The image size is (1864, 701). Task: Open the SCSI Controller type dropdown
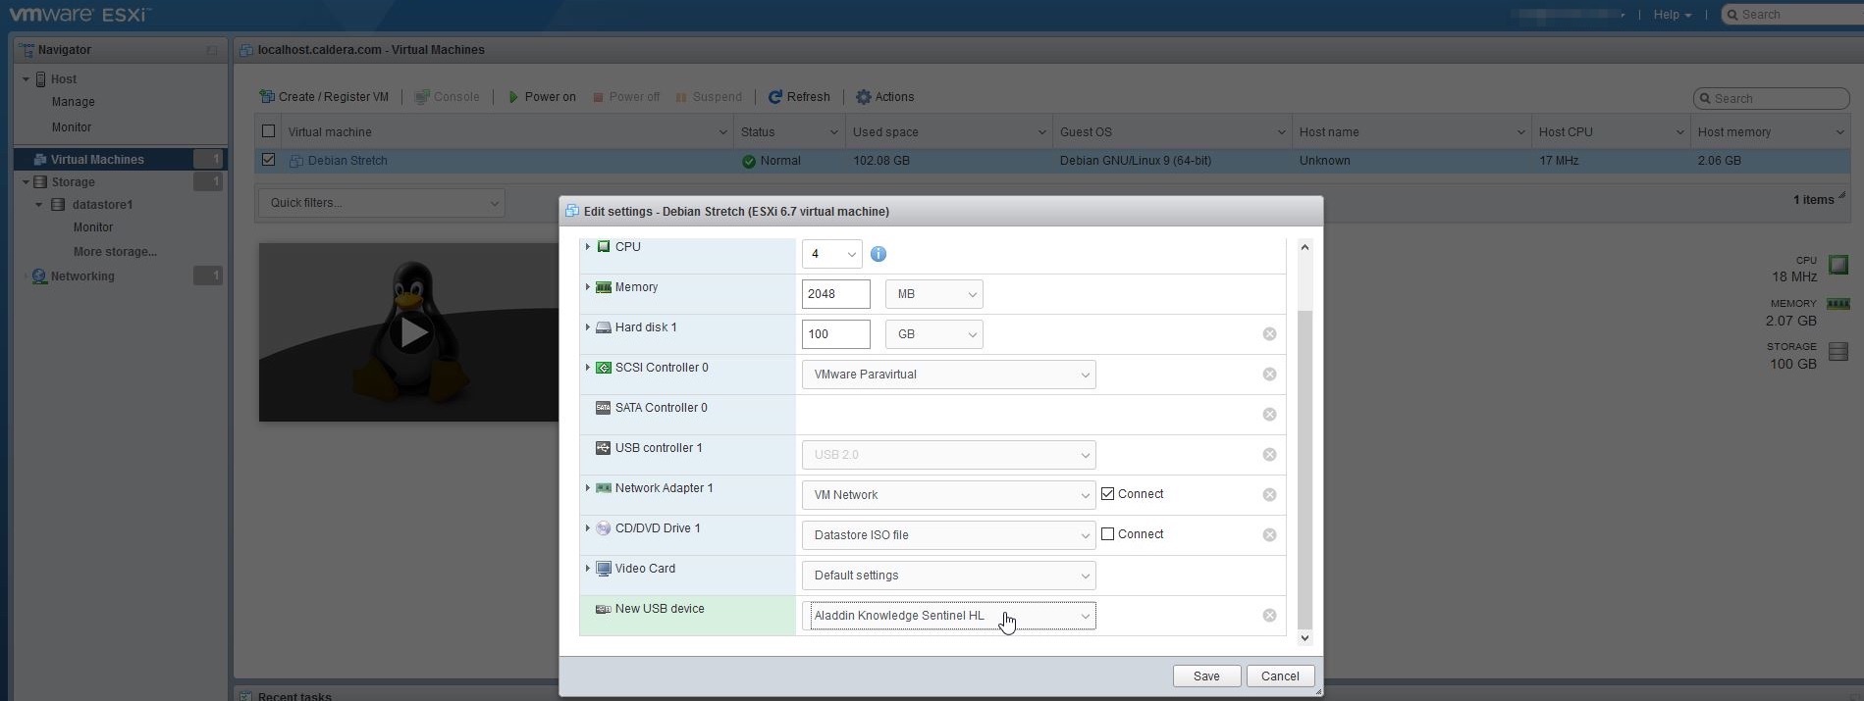pyautogui.click(x=947, y=375)
